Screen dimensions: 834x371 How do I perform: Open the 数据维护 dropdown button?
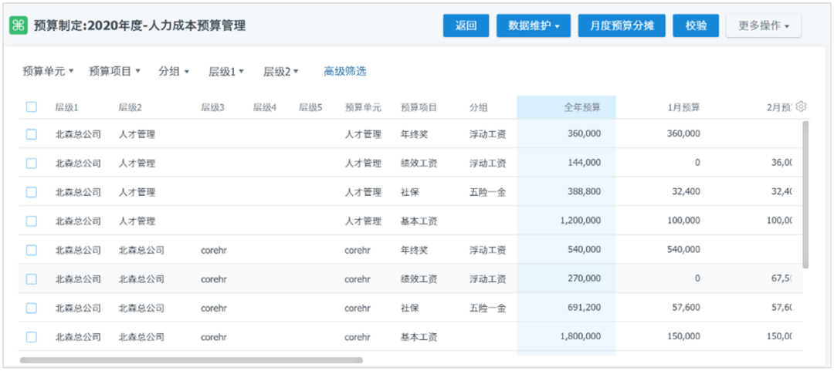(x=534, y=25)
